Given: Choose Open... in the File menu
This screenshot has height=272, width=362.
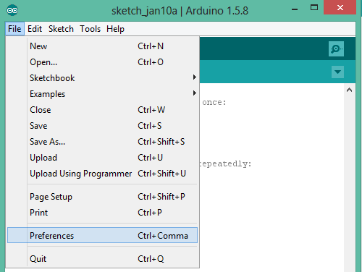Looking at the screenshot, I should click(x=102, y=62).
